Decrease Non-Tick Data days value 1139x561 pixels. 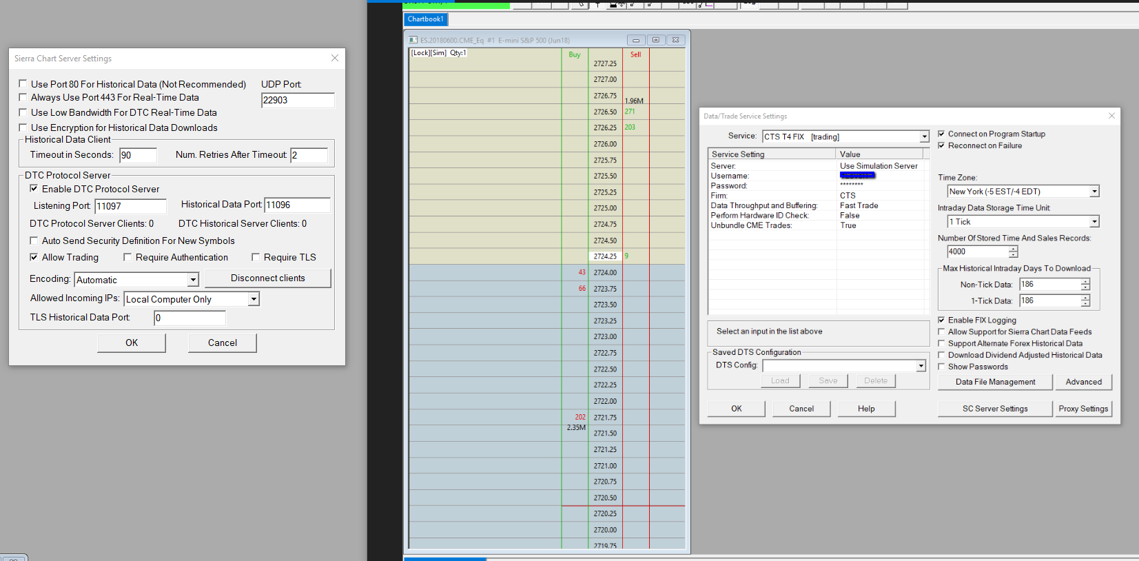[1085, 287]
